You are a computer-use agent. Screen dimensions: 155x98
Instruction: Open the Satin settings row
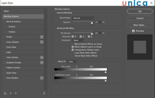pyautogui.click(x=23, y=52)
